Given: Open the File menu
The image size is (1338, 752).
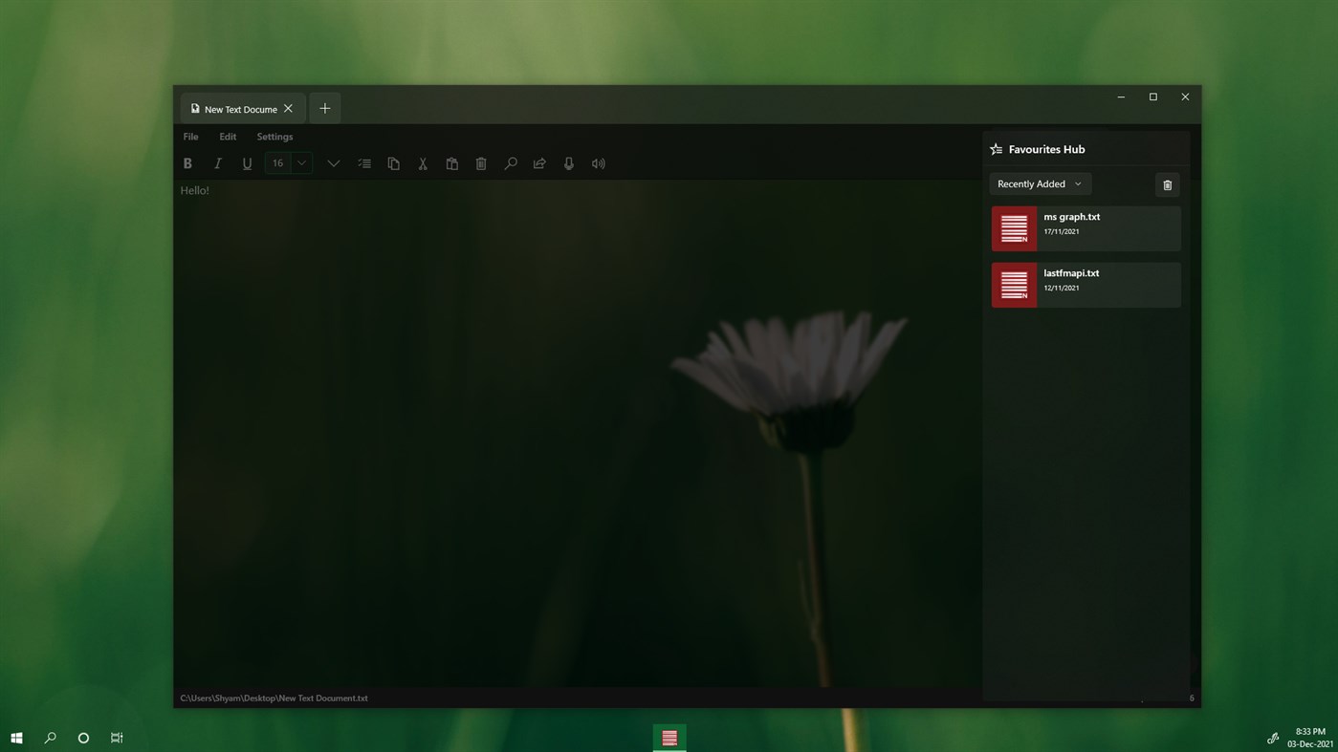Looking at the screenshot, I should pos(189,136).
